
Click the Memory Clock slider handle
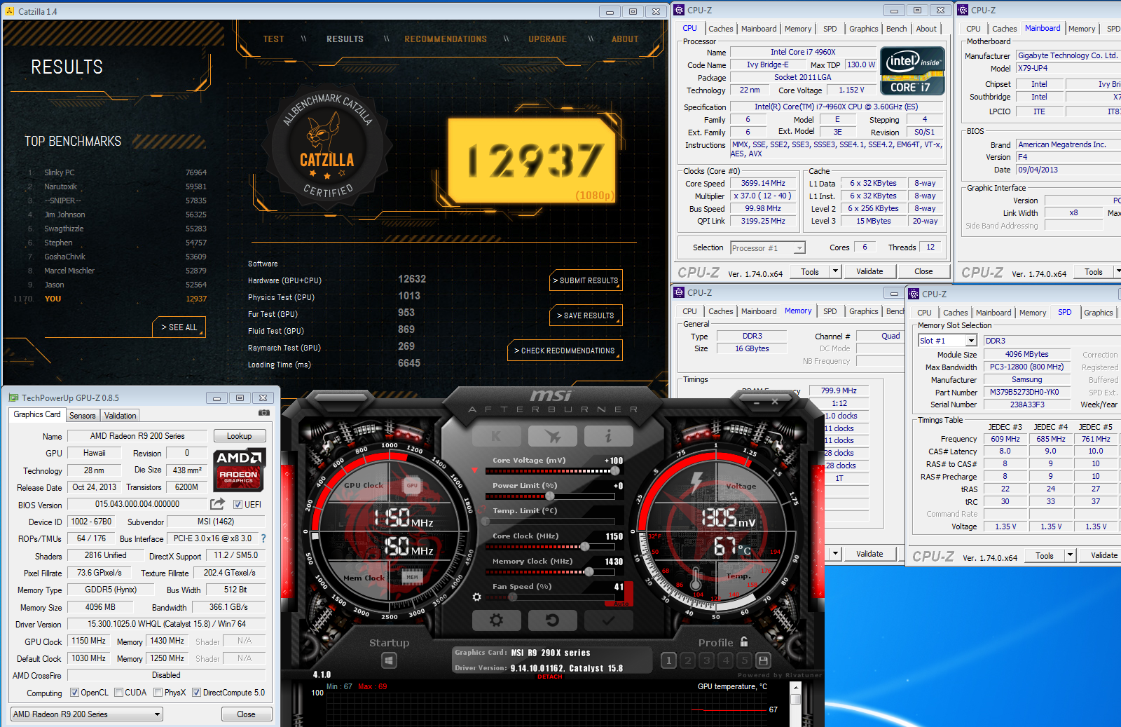pyautogui.click(x=589, y=572)
